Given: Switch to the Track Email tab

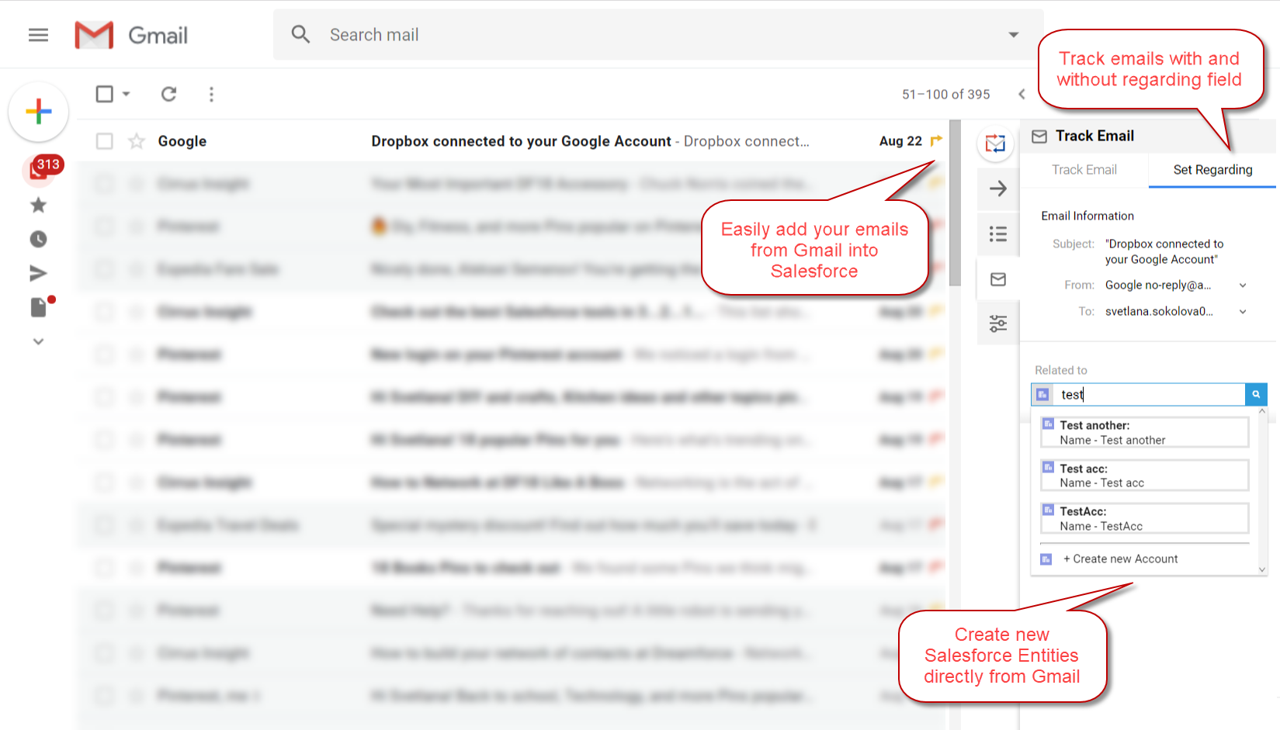Looking at the screenshot, I should 1084,170.
